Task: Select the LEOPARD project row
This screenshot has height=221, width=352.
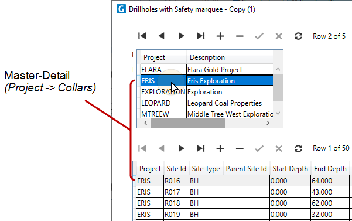Action: [207, 103]
